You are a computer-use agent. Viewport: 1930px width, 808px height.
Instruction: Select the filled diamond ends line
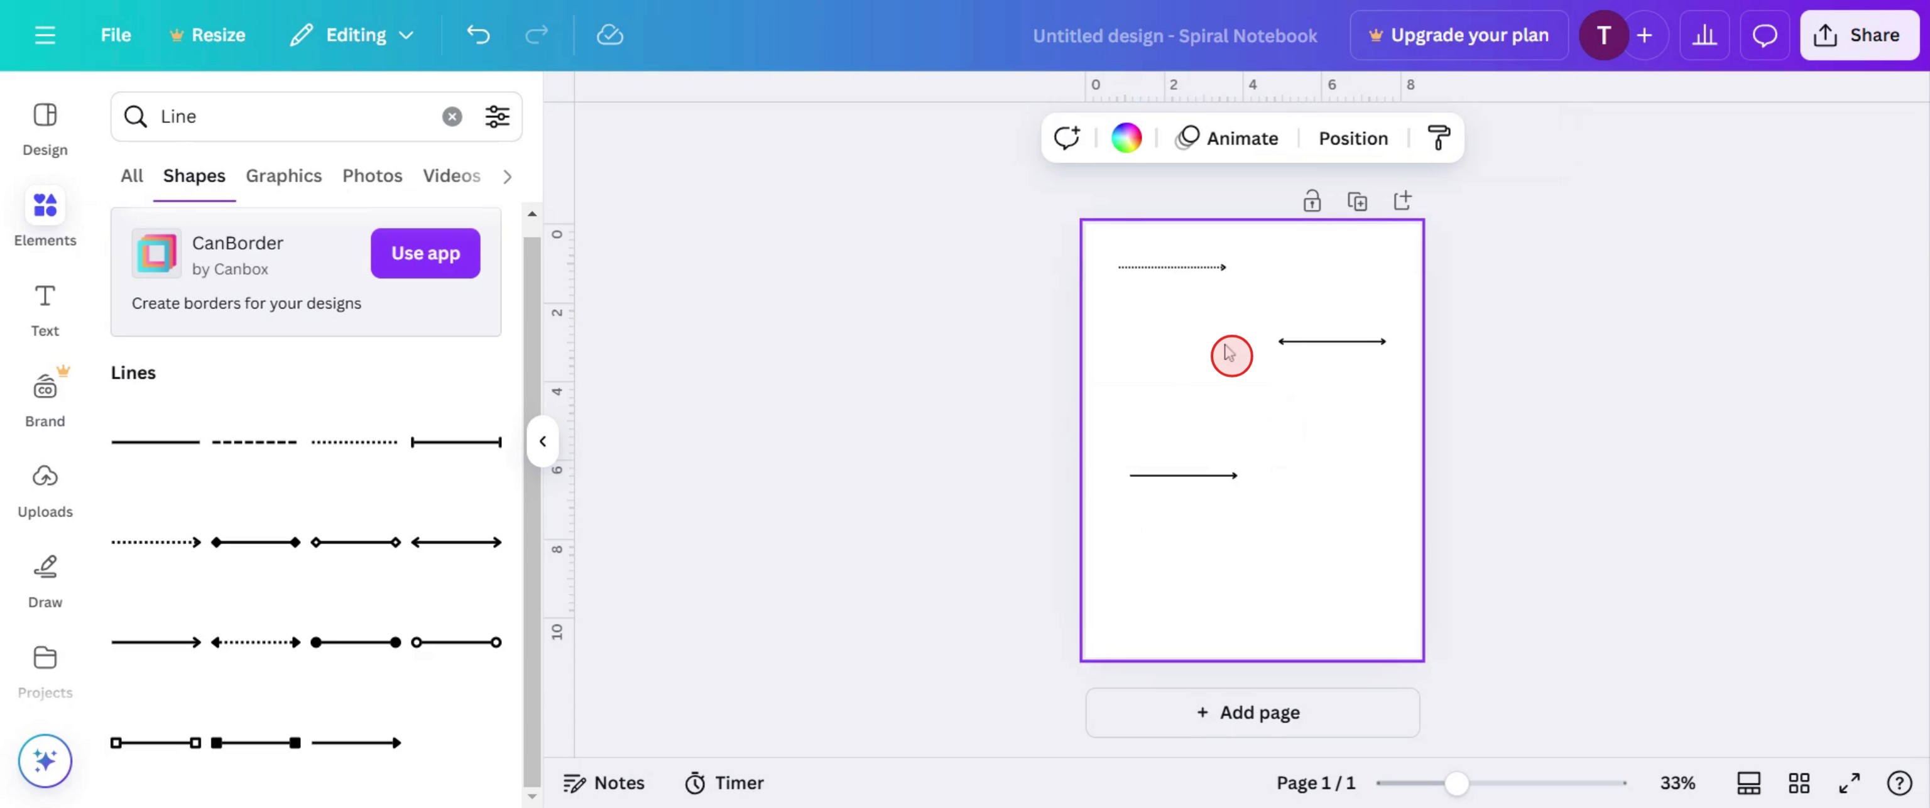pyautogui.click(x=256, y=542)
